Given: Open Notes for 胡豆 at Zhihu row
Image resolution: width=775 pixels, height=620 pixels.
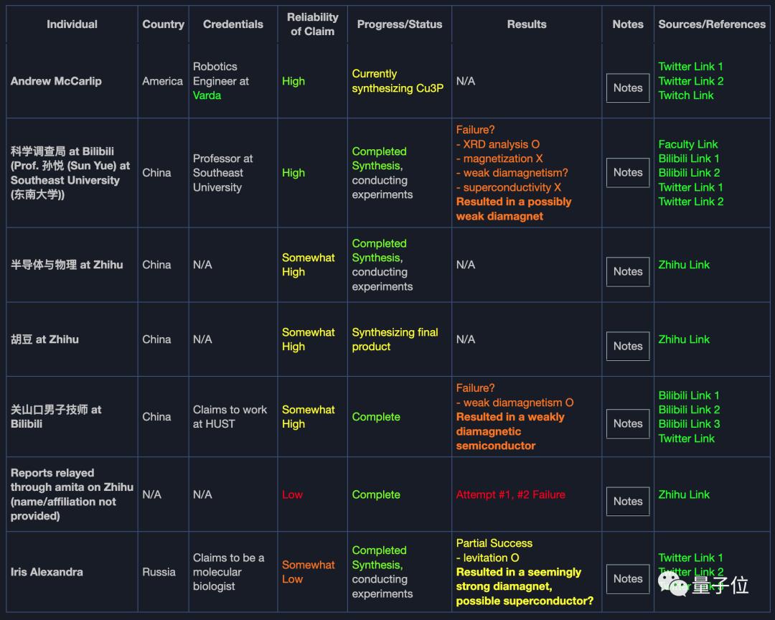Looking at the screenshot, I should [x=627, y=347].
